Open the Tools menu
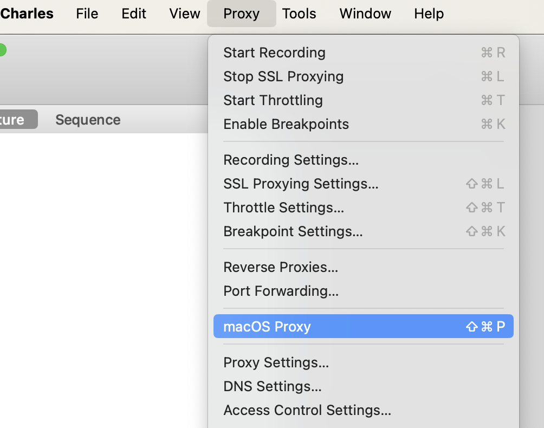 (299, 14)
